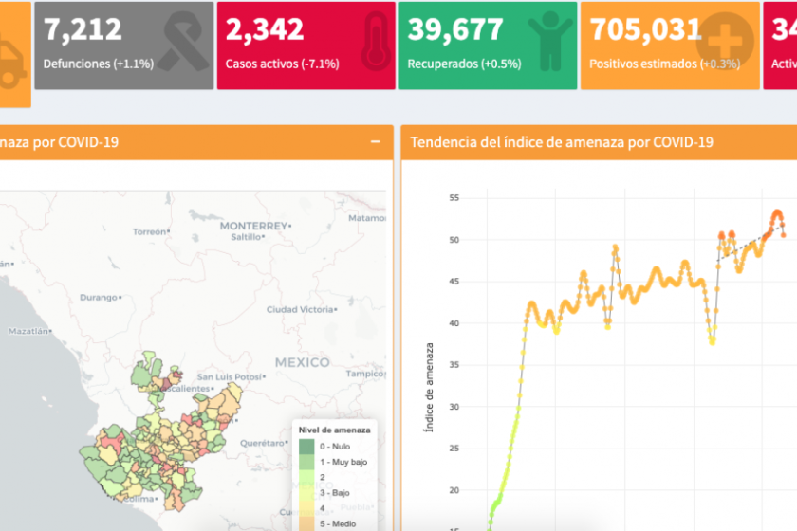
Task: Click the 'Casos activos (-7.1%)' label
Action: [282, 64]
